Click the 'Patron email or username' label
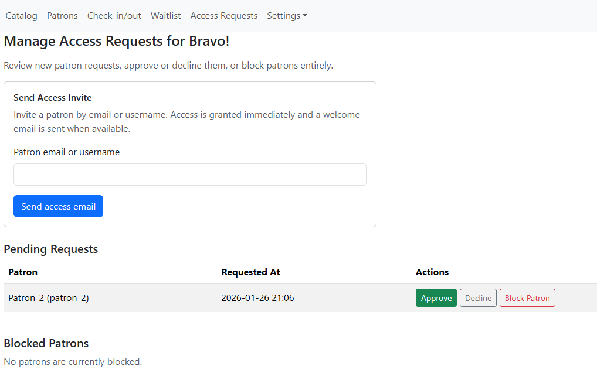 [66, 152]
